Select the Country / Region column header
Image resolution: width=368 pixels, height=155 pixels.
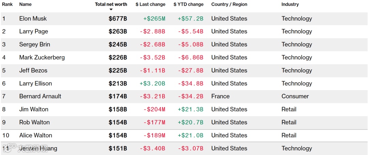(229, 4)
